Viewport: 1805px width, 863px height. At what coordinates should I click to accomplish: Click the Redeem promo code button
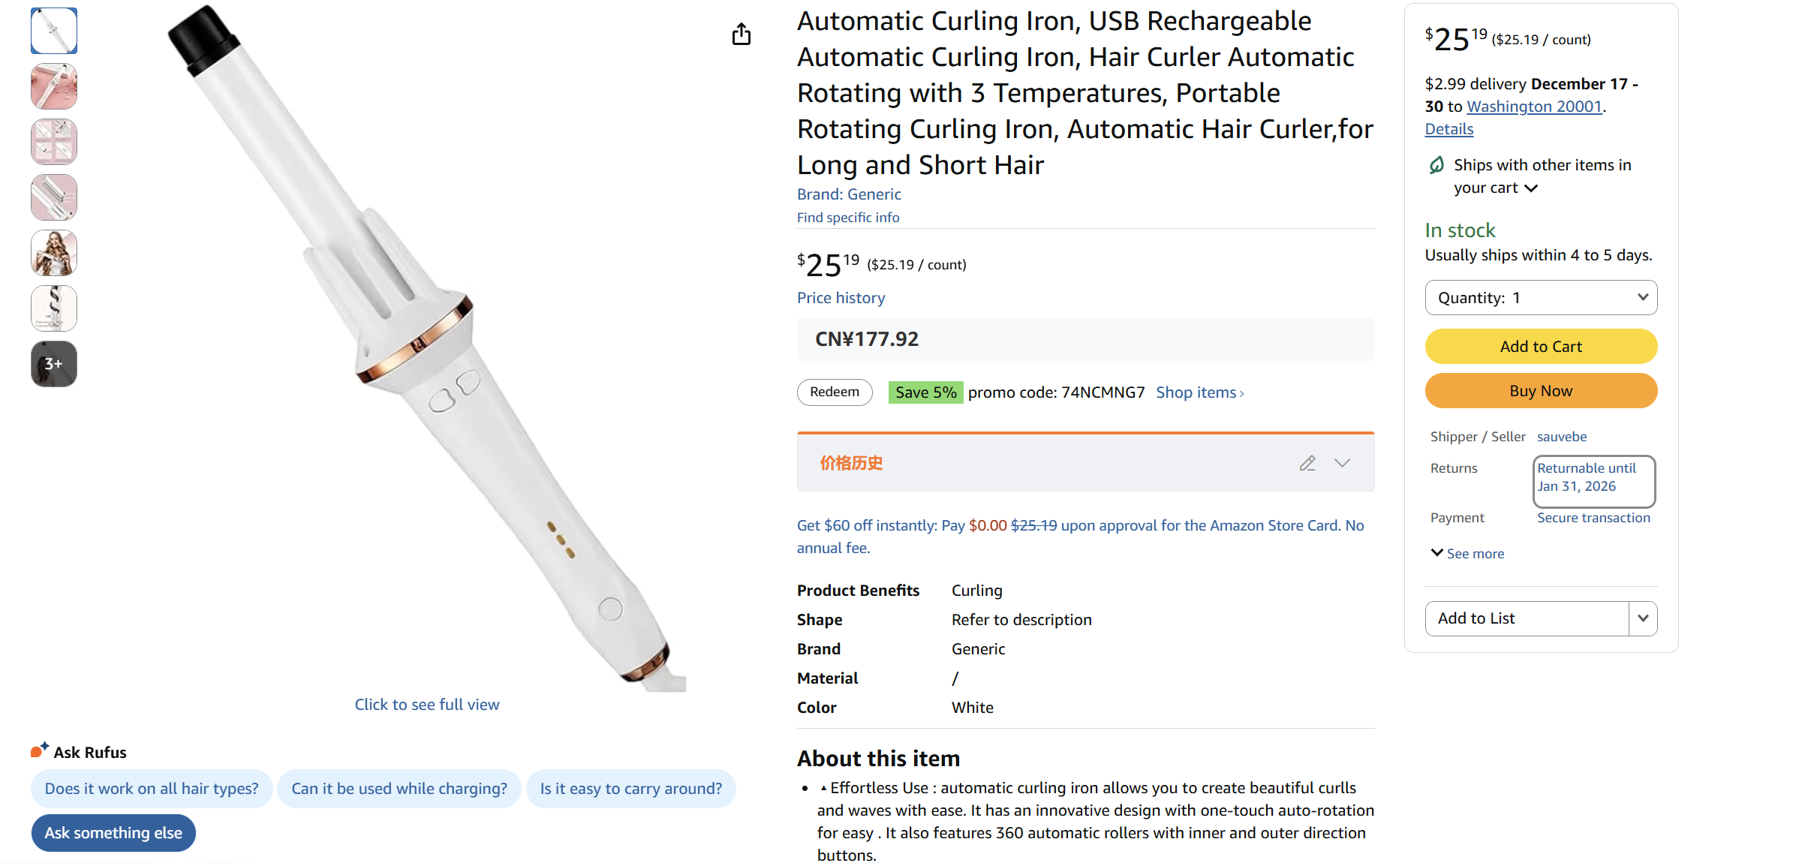[x=834, y=392]
